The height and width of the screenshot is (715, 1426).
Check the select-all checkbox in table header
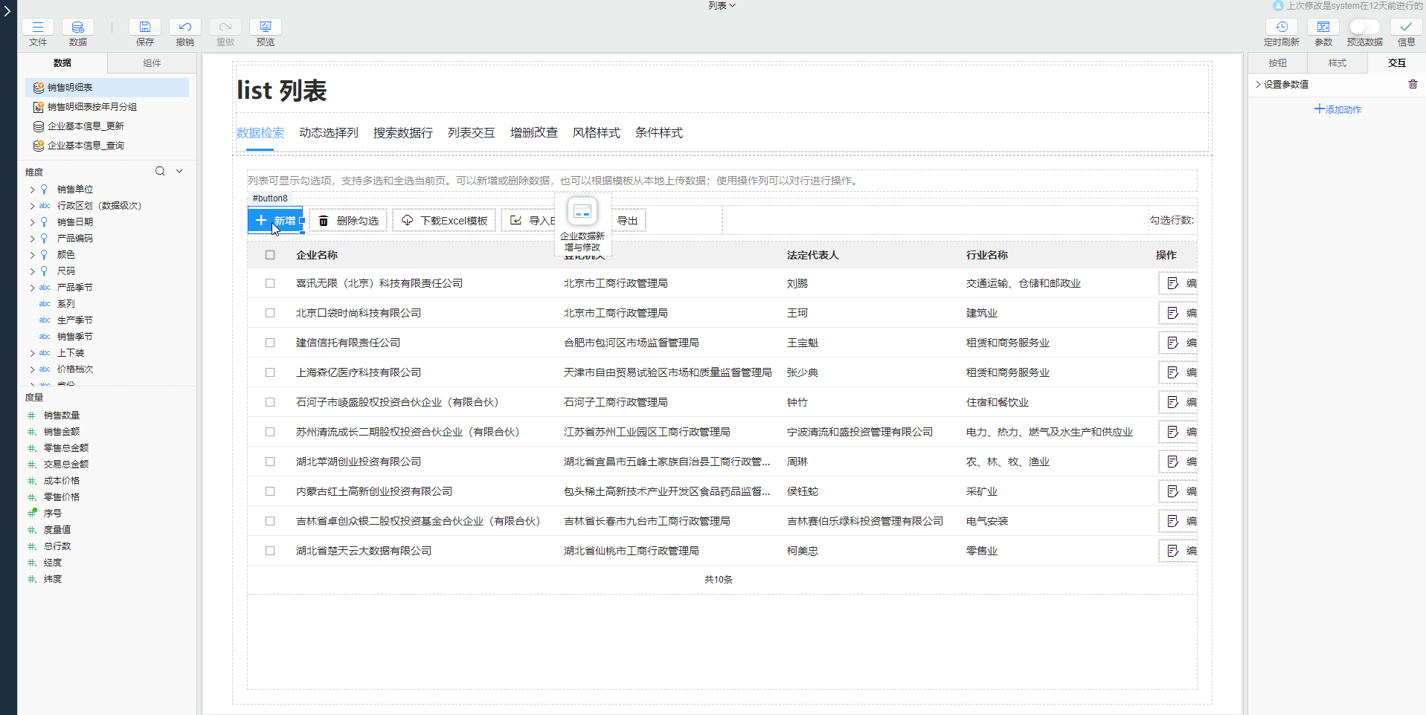point(270,255)
